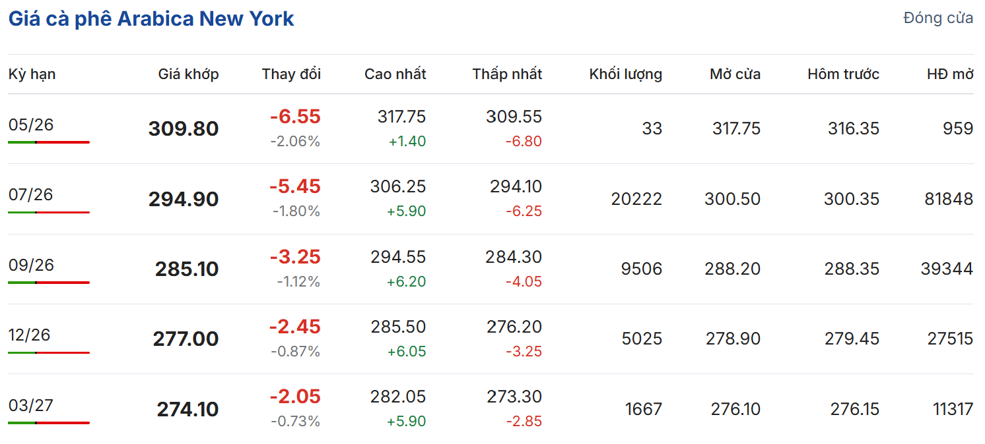This screenshot has height=444, width=985.
Task: Click the 20222 volume value
Action: tap(636, 199)
